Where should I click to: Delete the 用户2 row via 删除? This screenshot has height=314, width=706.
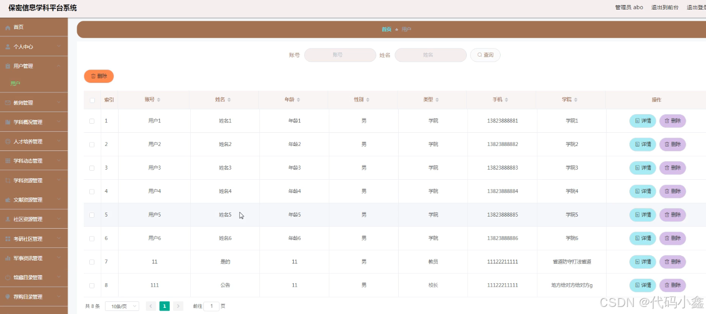coord(673,144)
